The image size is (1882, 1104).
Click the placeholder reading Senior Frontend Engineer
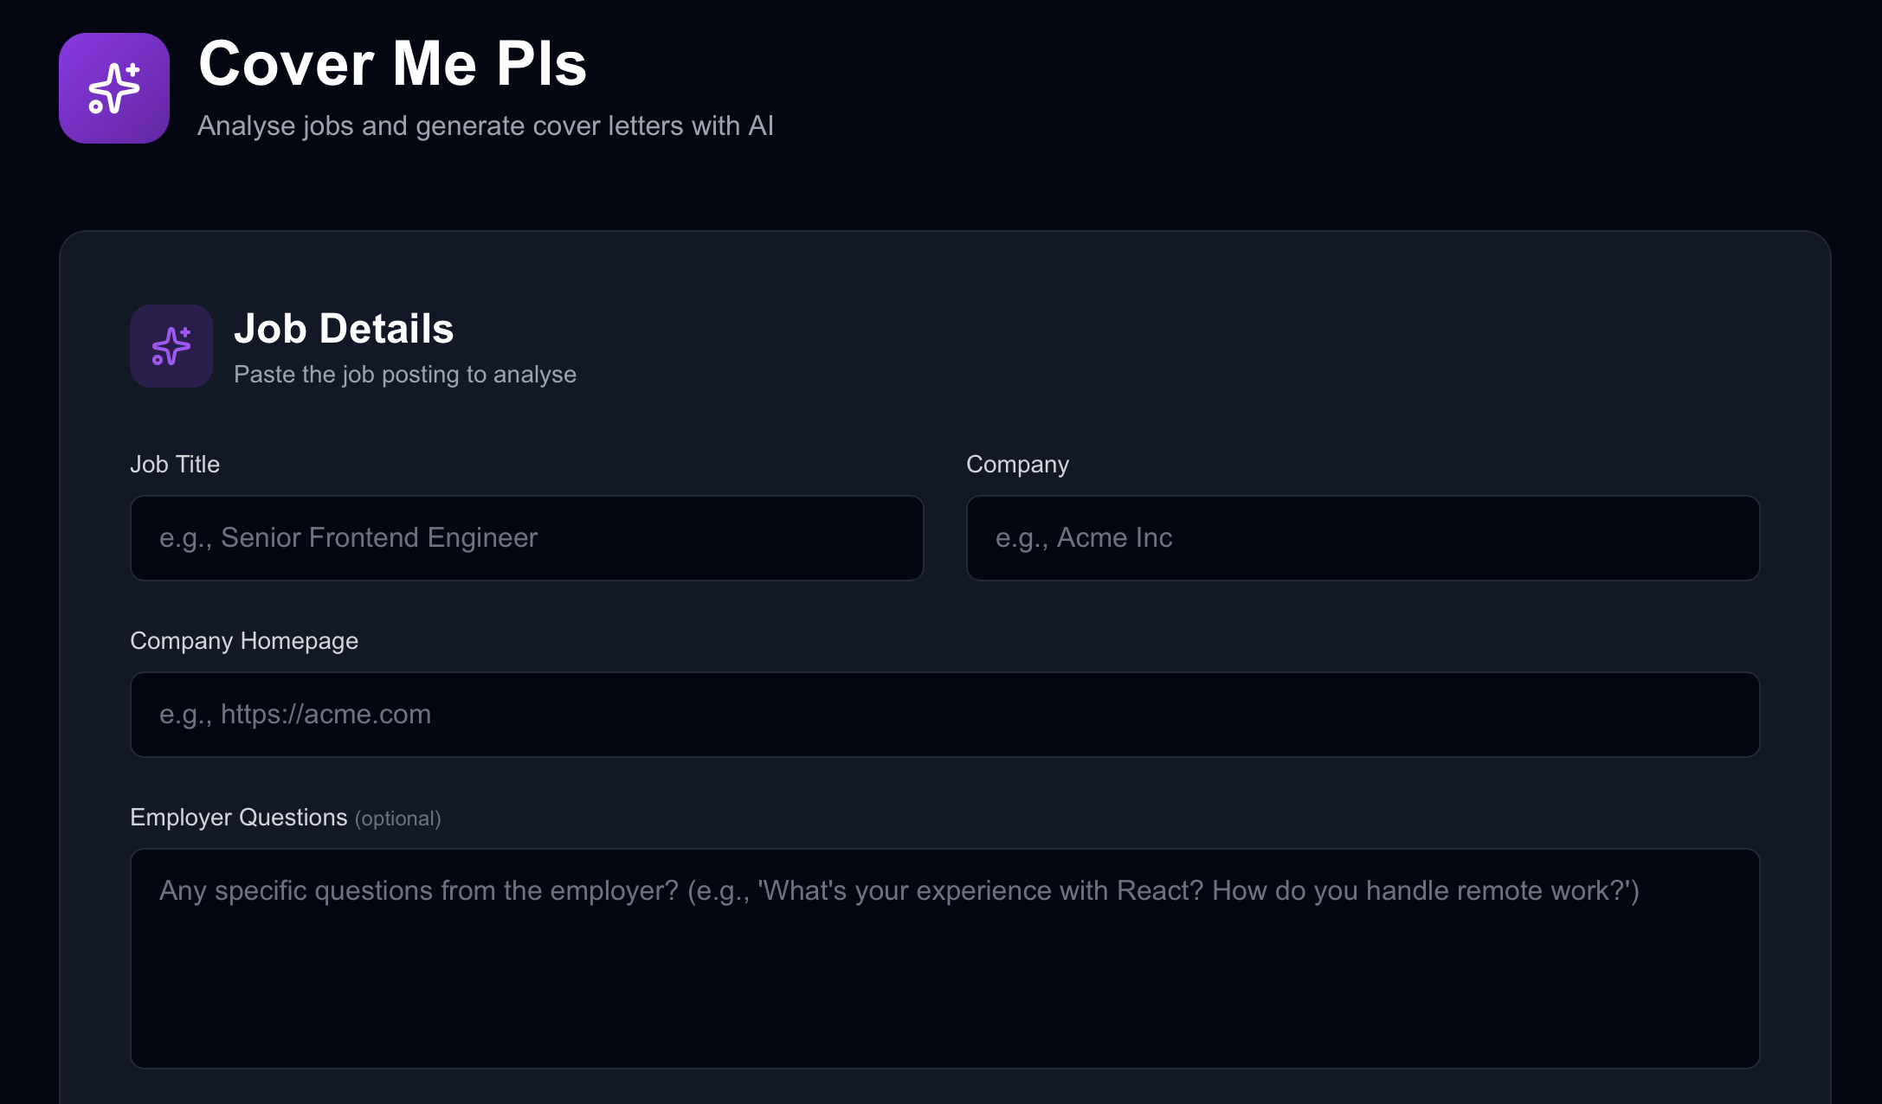(x=347, y=537)
